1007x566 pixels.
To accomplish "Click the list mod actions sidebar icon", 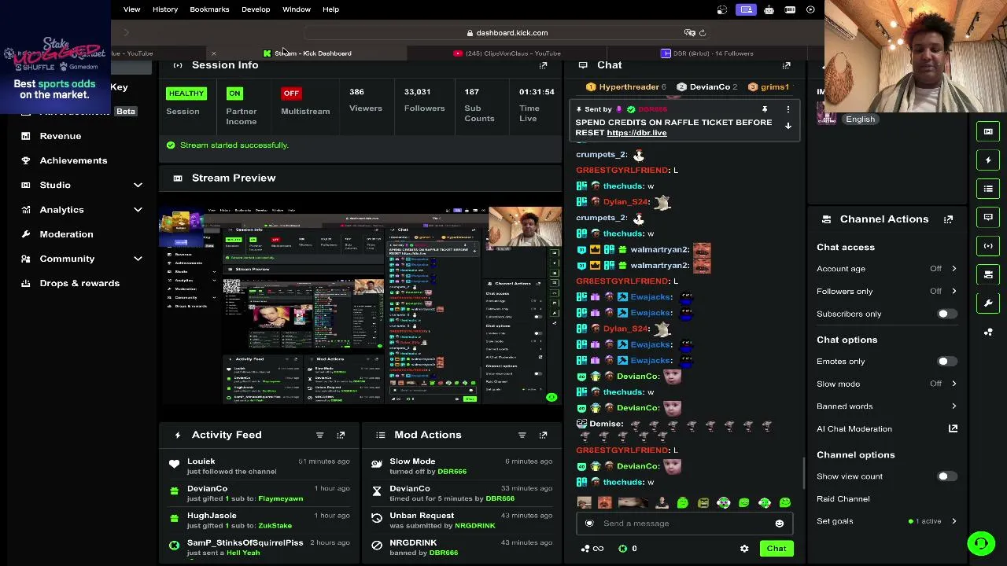I will pos(988,189).
